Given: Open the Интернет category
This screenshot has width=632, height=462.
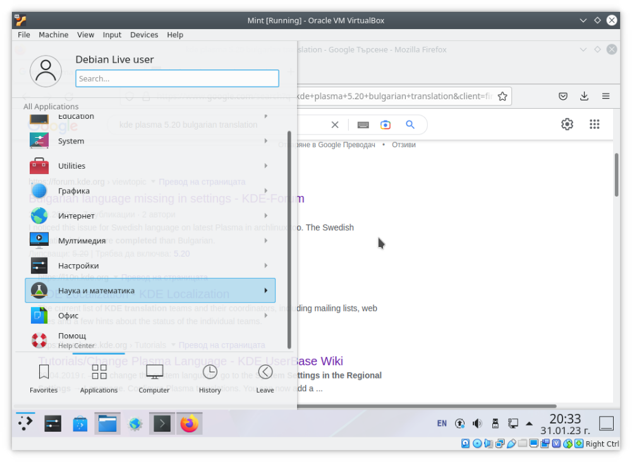Looking at the screenshot, I should point(150,216).
